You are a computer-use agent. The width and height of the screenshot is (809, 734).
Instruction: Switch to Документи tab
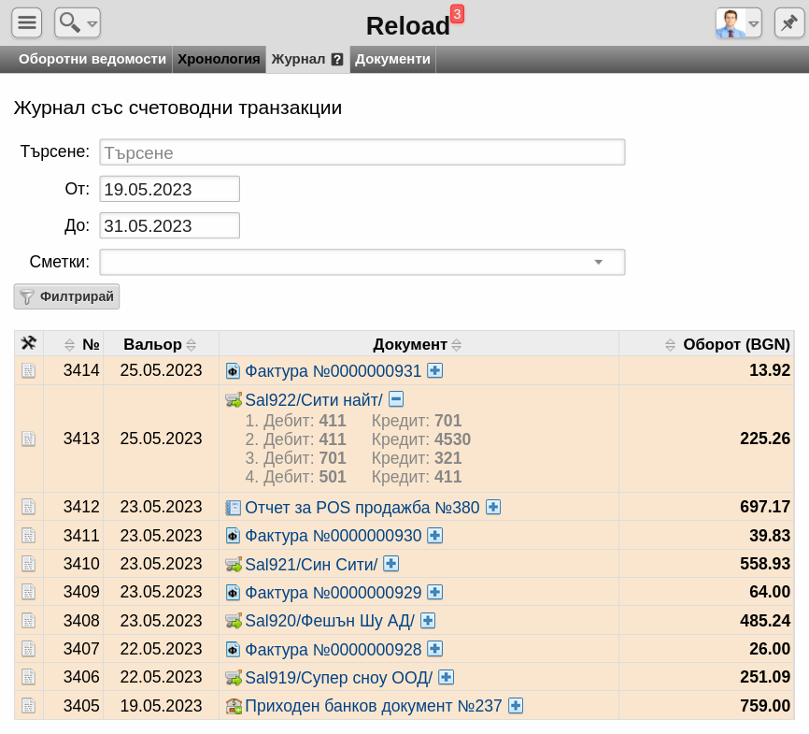click(x=392, y=59)
